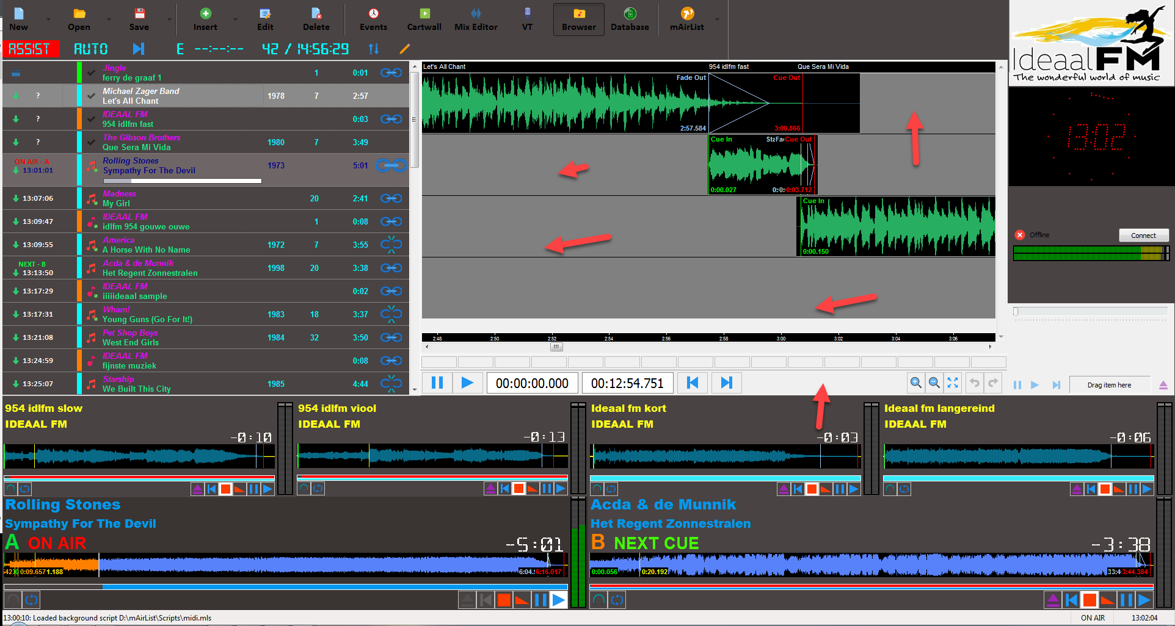
Task: Open the New button dropdown arrow
Action: coord(49,19)
